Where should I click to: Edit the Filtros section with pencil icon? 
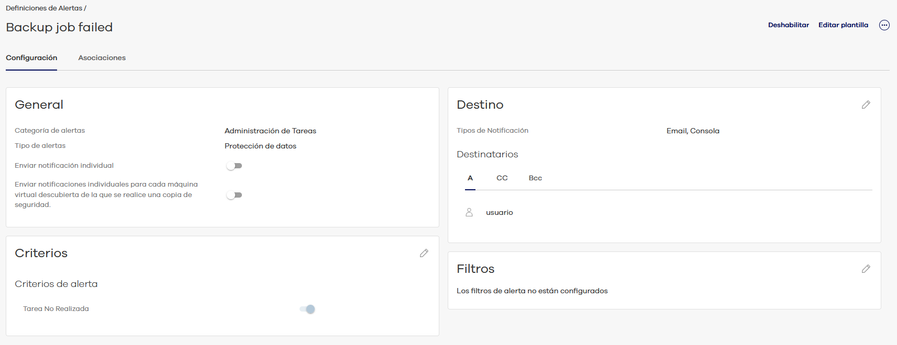(x=866, y=269)
